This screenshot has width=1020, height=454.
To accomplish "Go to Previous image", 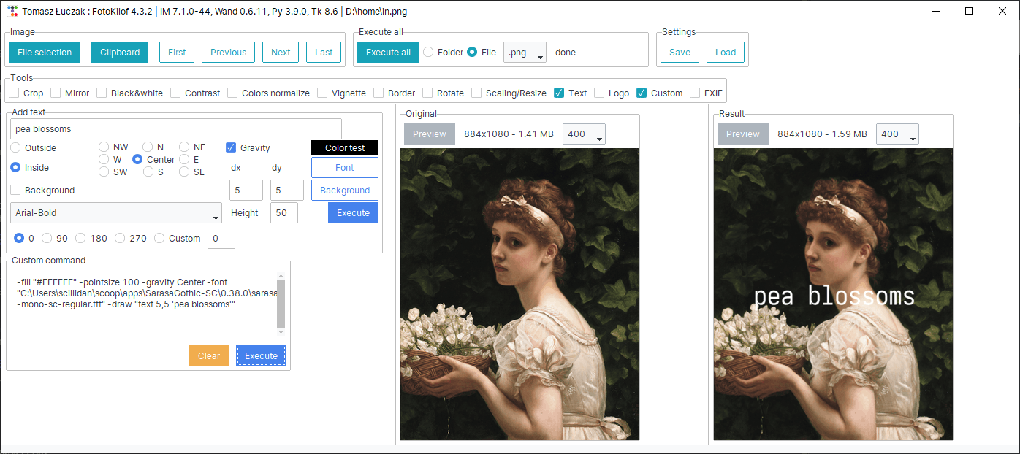I will (229, 52).
